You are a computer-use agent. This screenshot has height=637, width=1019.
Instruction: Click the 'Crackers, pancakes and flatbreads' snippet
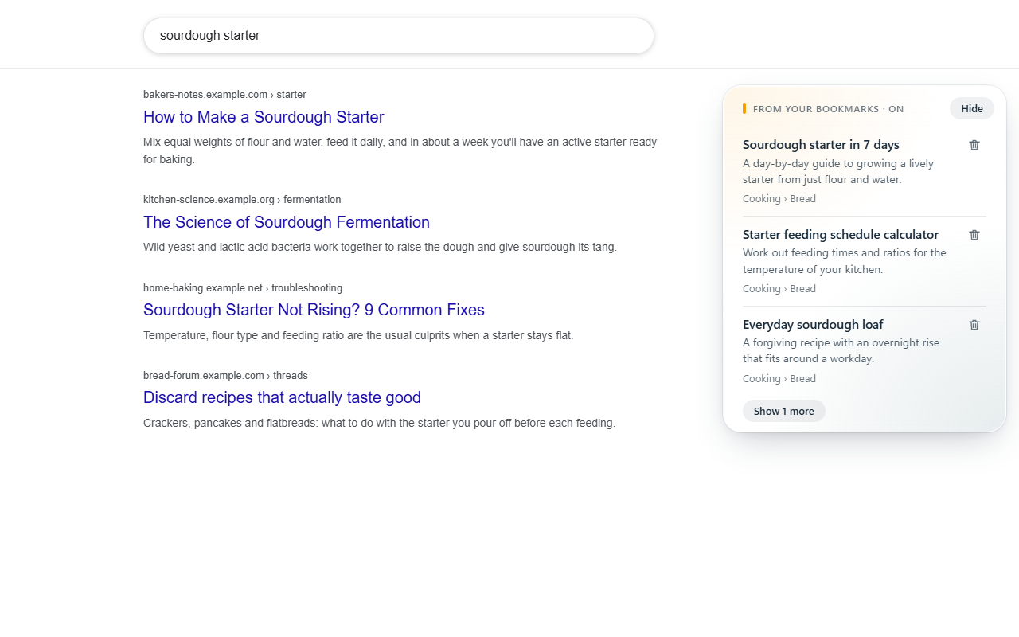click(379, 424)
